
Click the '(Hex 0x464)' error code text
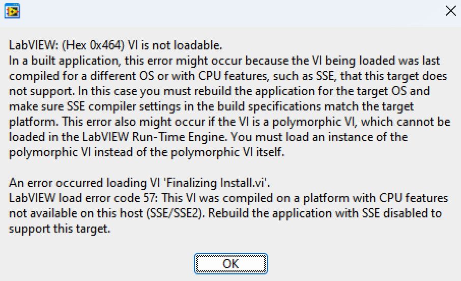(x=93, y=45)
